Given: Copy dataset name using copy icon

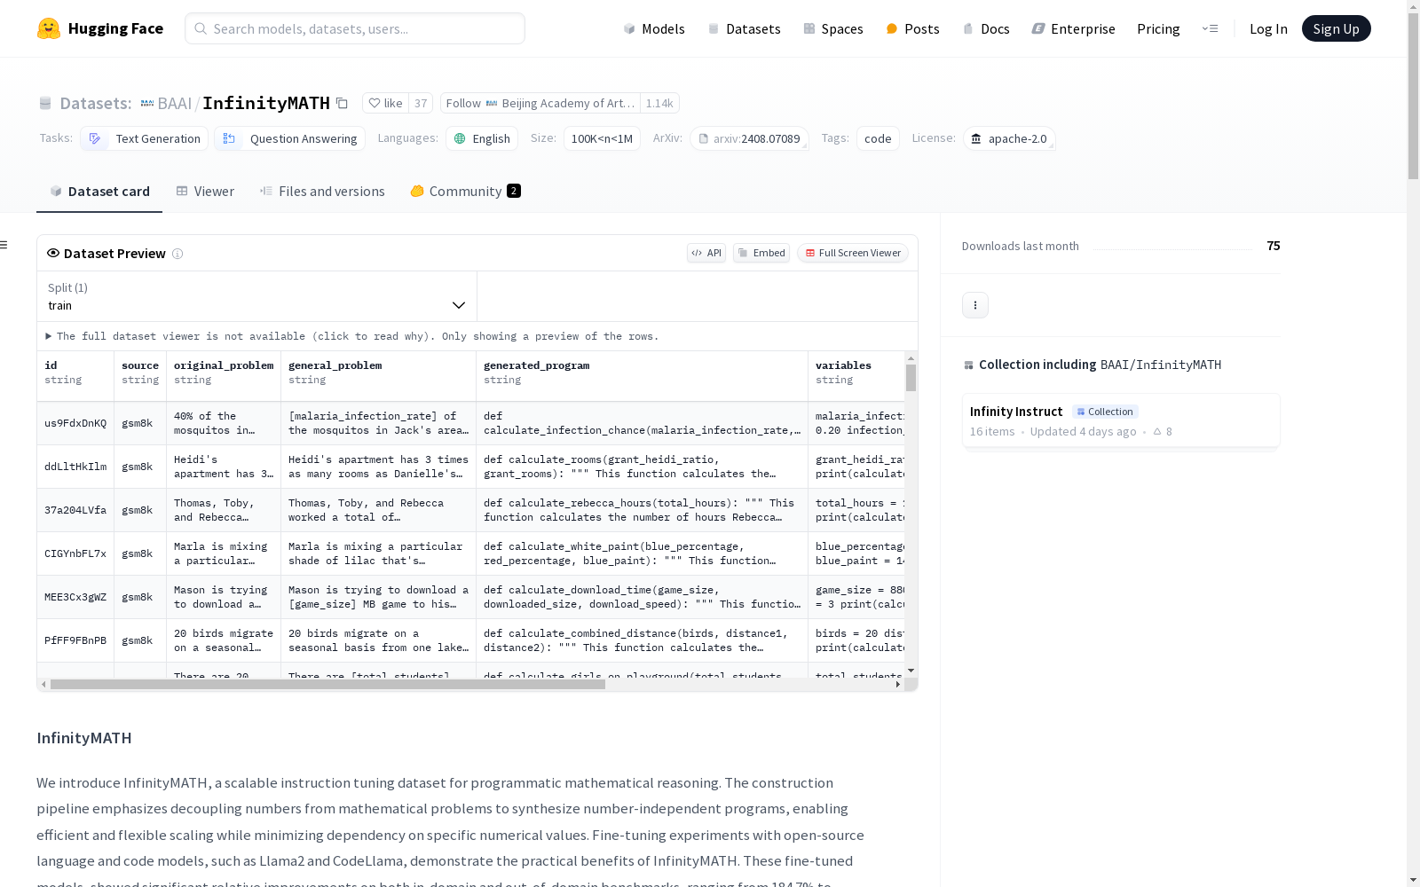Looking at the screenshot, I should point(342,103).
